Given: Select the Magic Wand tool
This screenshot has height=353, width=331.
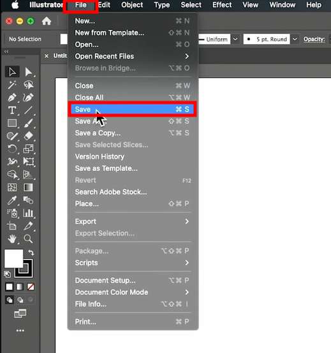Looking at the screenshot, I should [12, 85].
